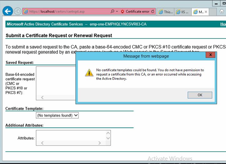Switch to the 'IIS ...' browser tab
The width and height of the screenshot is (226, 164).
183,12
